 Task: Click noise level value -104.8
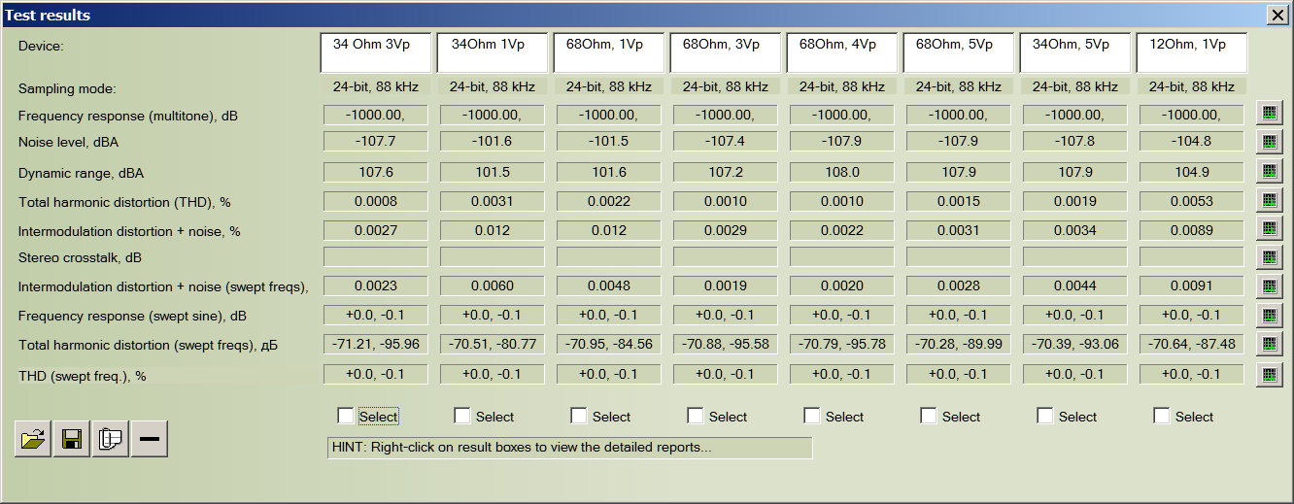pyautogui.click(x=1192, y=142)
